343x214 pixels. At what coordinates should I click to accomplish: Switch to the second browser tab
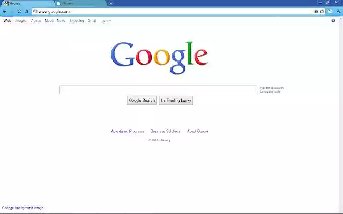(x=80, y=4)
